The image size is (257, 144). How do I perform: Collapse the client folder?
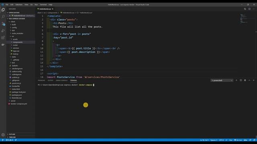click(x=13, y=22)
